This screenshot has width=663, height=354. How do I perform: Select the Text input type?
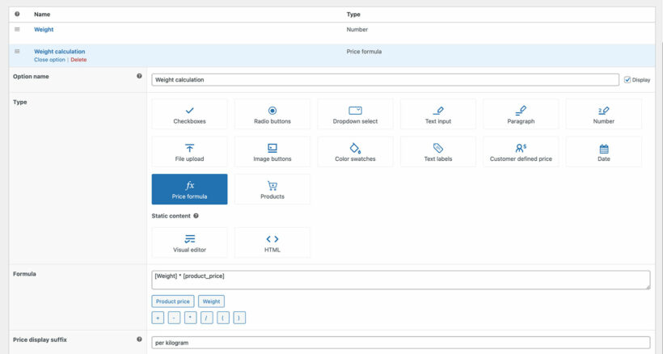(x=437, y=114)
